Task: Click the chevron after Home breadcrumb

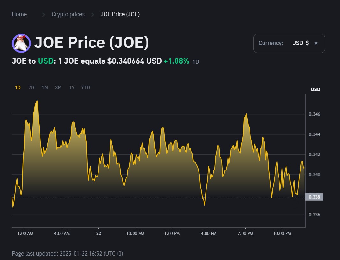Action: point(44,15)
